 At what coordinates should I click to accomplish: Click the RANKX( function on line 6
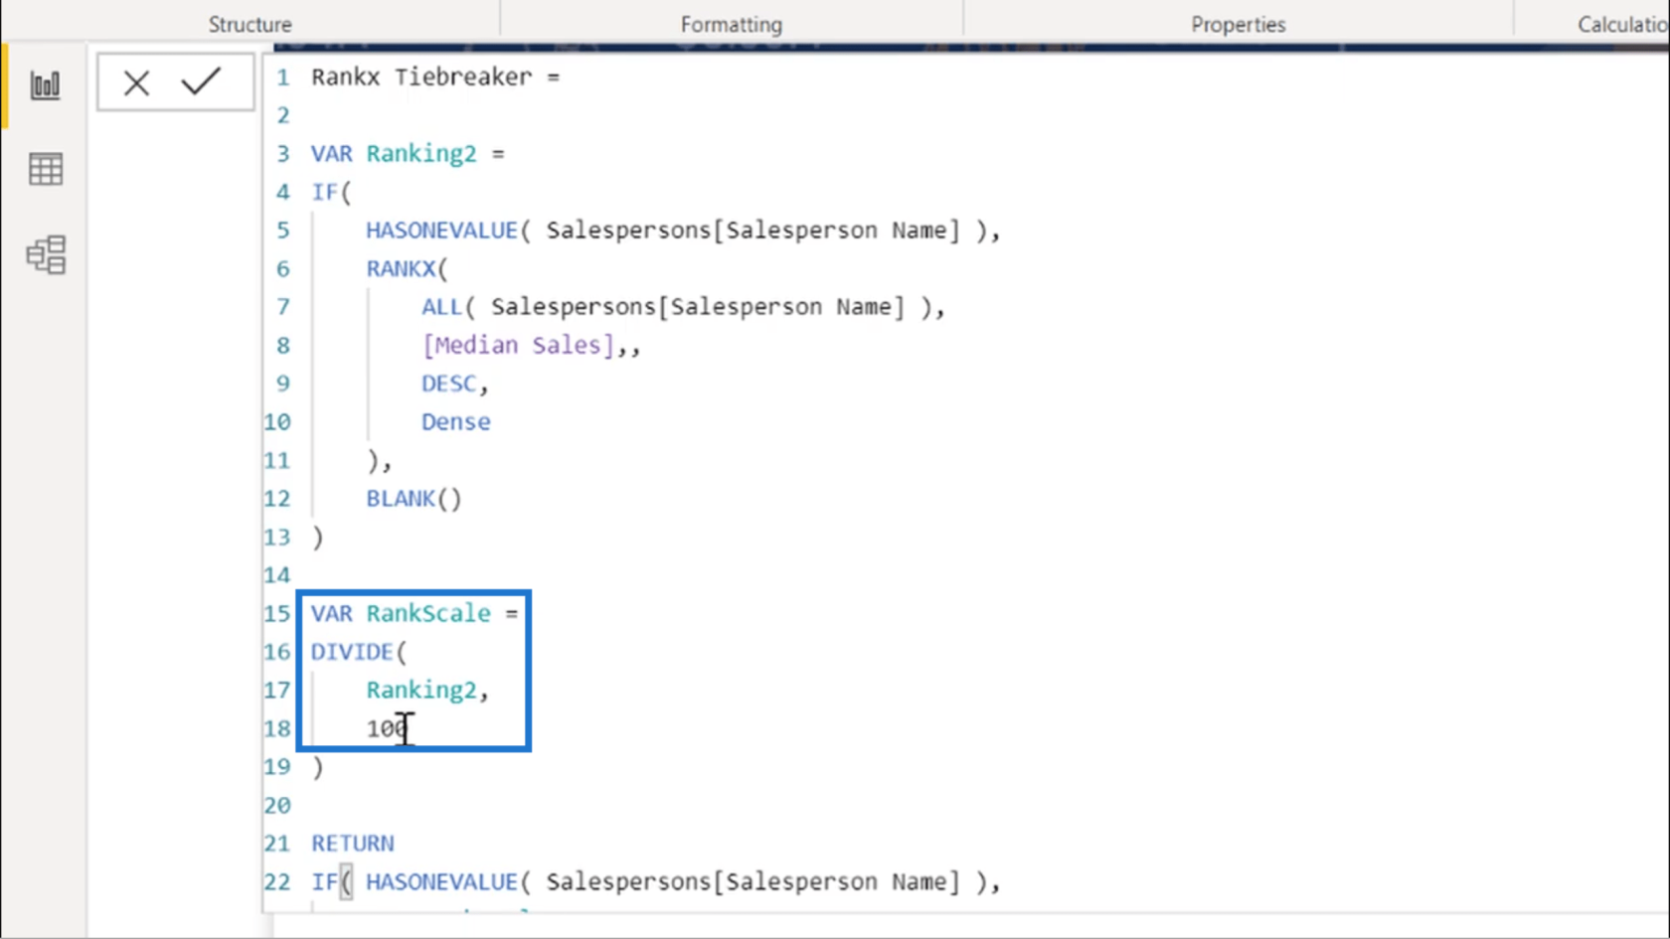click(407, 268)
